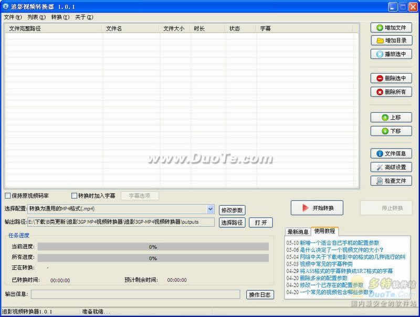Click the 输出路径 output path field
420x317 pixels.
pos(121,222)
